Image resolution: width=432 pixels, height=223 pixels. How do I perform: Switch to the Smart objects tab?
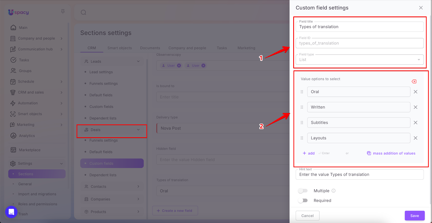(x=120, y=48)
